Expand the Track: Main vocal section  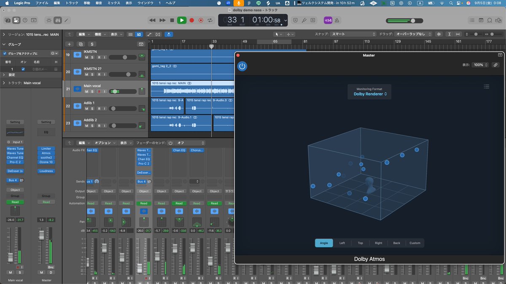[x=4, y=83]
